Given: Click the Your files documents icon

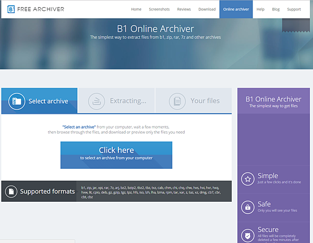Looking at the screenshot, I should [177, 101].
